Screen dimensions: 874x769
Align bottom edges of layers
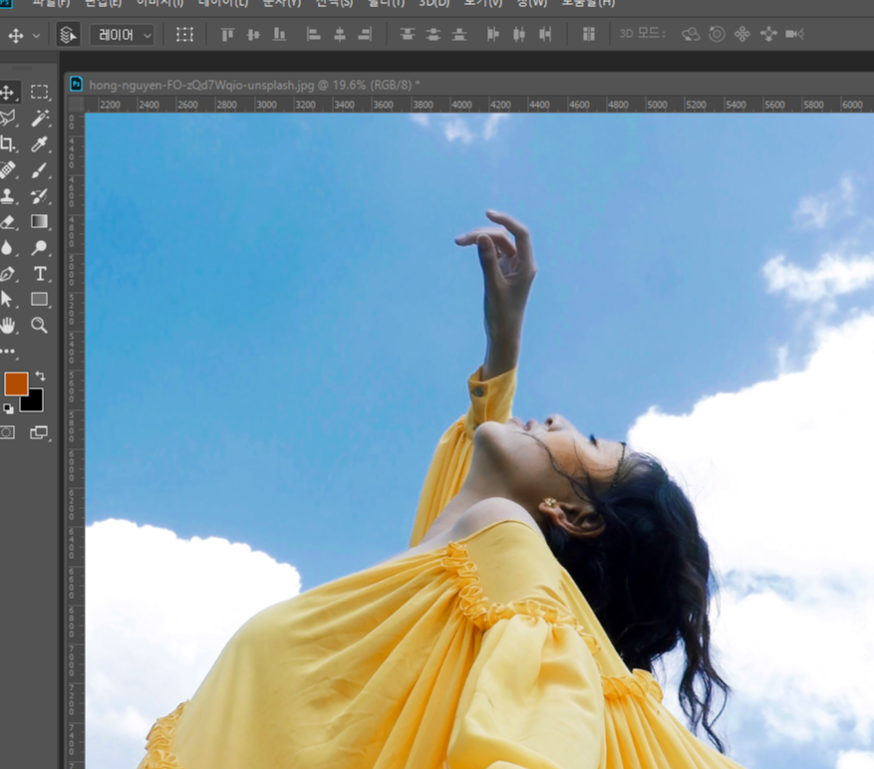(279, 35)
